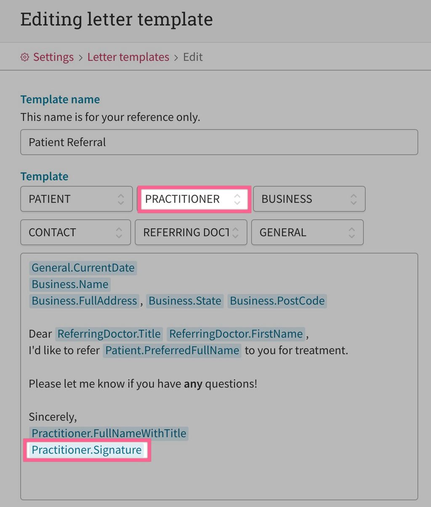Viewport: 431px width, 507px height.
Task: Open the Letter templates breadcrumb link
Action: point(128,57)
